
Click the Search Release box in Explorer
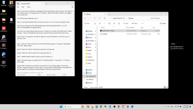click(x=158, y=18)
